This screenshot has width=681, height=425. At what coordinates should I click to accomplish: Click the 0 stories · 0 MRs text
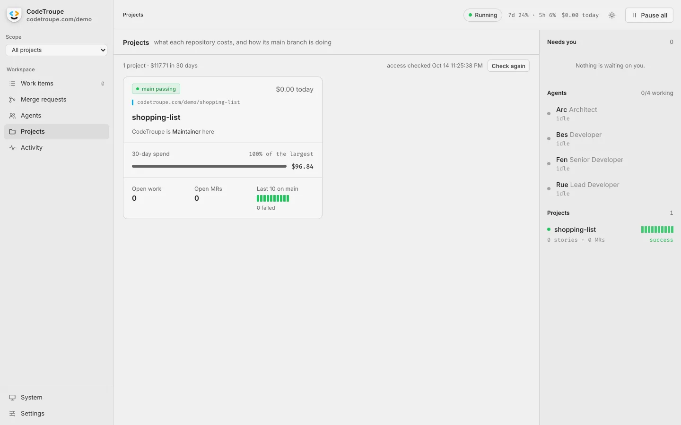point(576,240)
